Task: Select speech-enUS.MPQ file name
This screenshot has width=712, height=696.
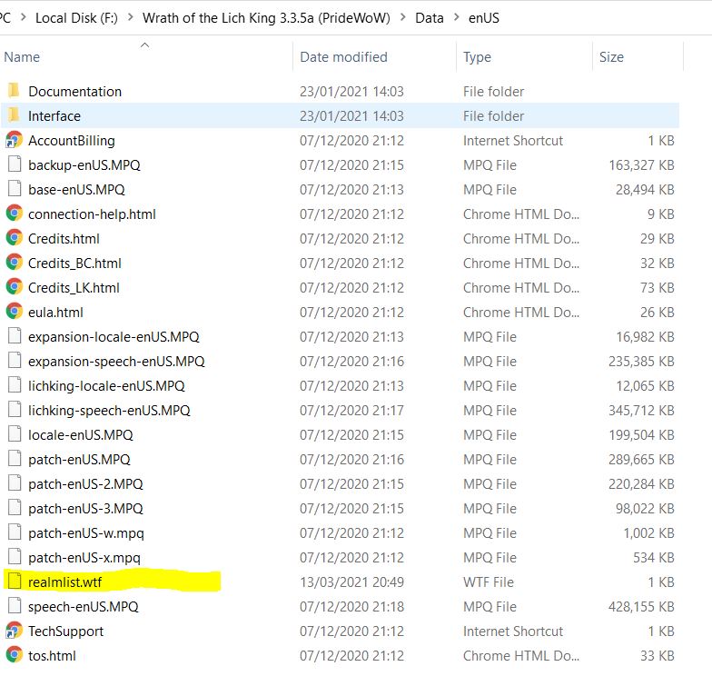Action: click(x=84, y=607)
